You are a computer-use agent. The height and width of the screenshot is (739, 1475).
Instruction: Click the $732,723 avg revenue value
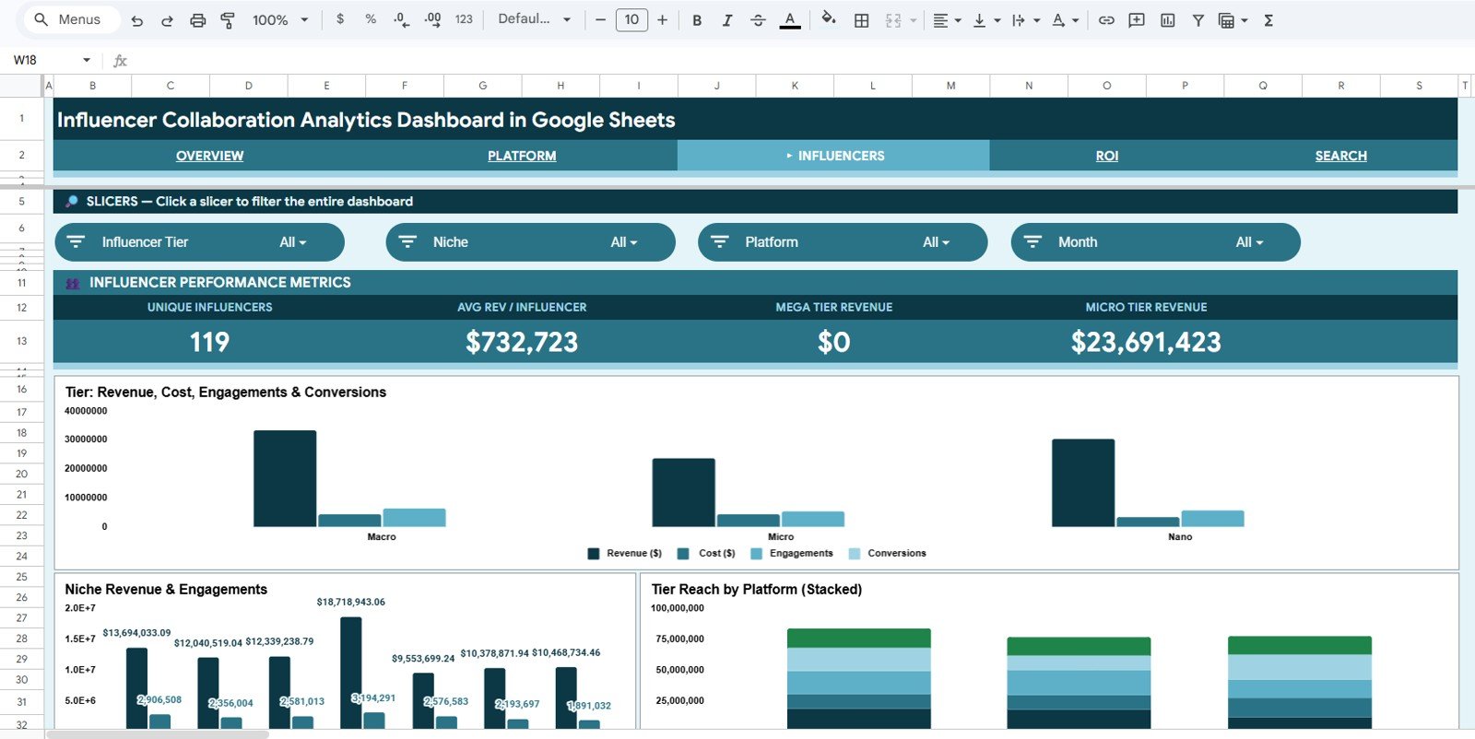tap(522, 342)
